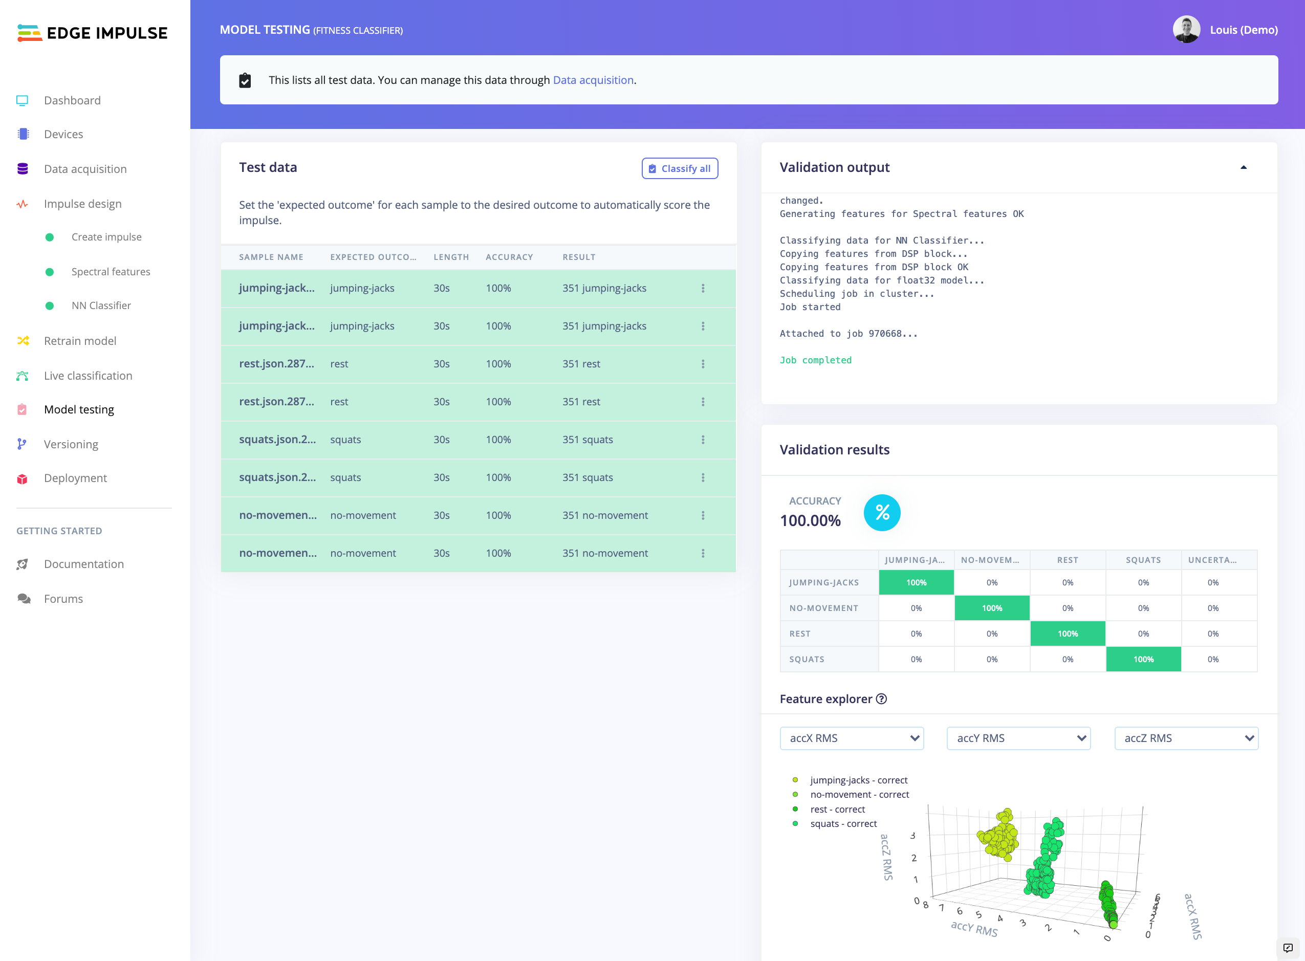Open the chat feedback icon at bottom right

pos(1288,948)
